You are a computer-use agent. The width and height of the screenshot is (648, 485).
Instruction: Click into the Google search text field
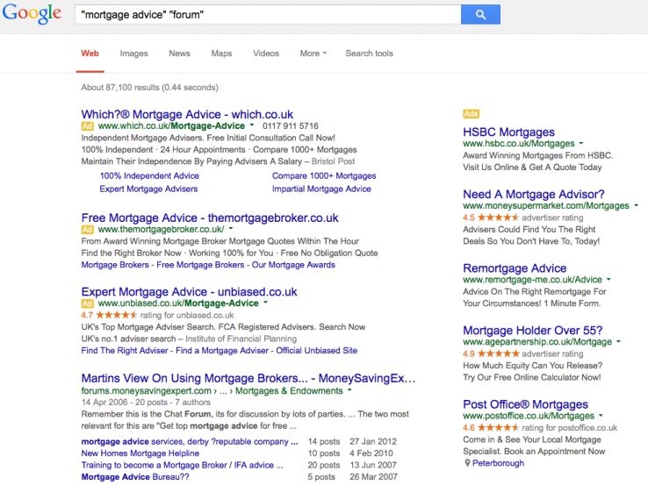click(263, 15)
